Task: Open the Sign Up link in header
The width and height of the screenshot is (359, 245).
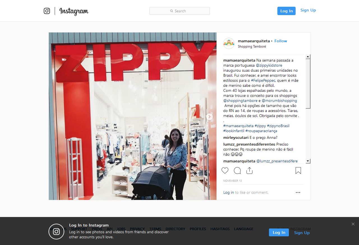Action: coord(308,10)
